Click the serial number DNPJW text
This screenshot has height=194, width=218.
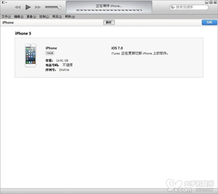(x=64, y=70)
